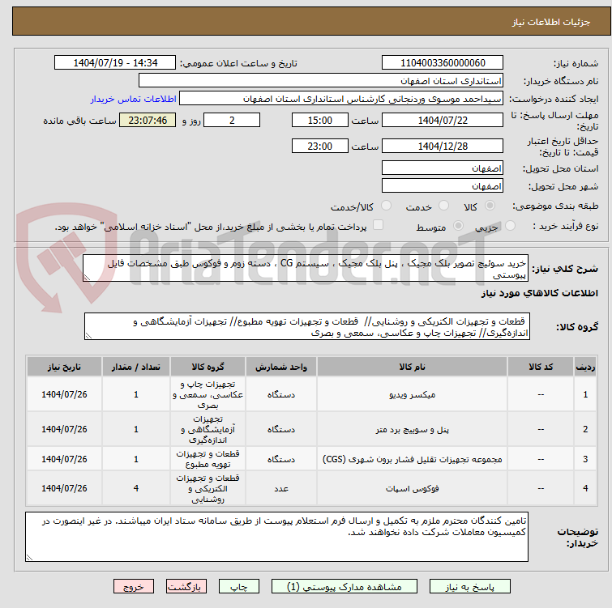The height and width of the screenshot is (608, 612).
Task: Select the میکسر ویدیو item cell
Action: (x=412, y=394)
